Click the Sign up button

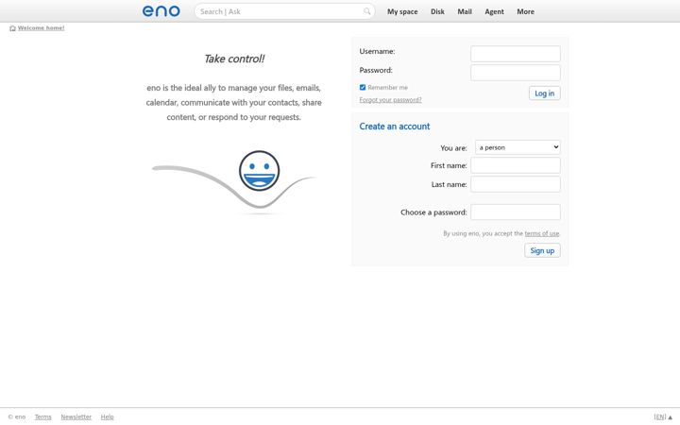pyautogui.click(x=542, y=250)
